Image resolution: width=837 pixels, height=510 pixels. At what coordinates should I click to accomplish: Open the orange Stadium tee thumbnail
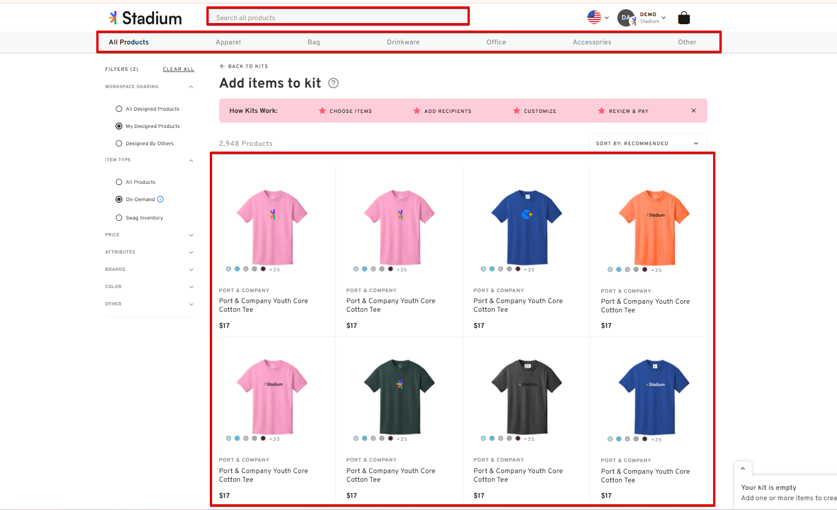click(654, 227)
